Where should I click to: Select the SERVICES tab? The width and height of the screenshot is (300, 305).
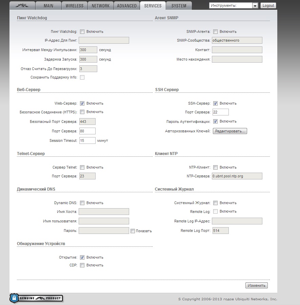click(153, 6)
